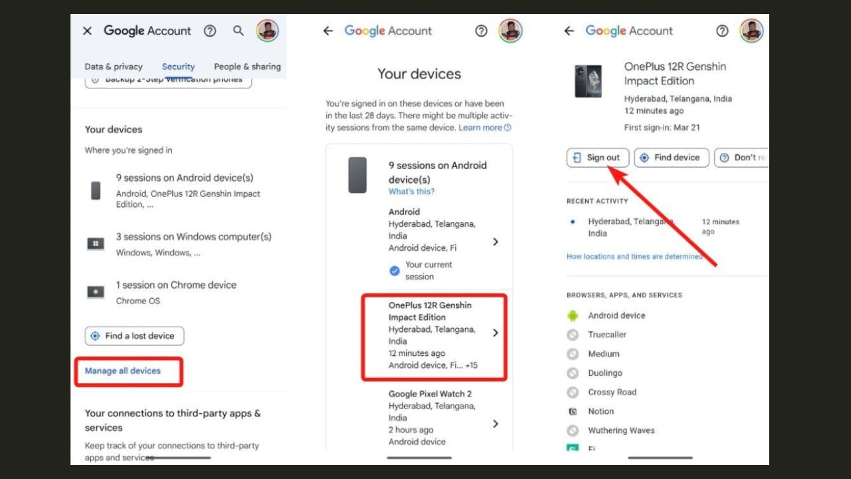Expand the OnePlus 12R Genshin Impact Edition entry
Image resolution: width=851 pixels, height=479 pixels.
434,335
